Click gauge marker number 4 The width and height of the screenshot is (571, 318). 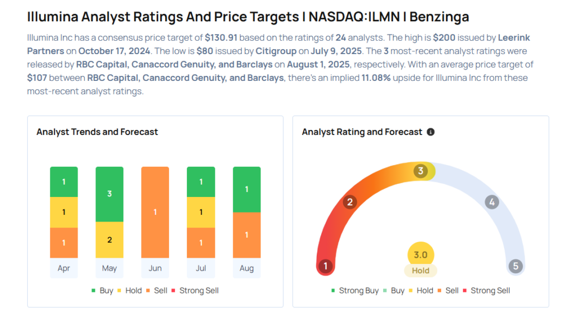(x=491, y=202)
